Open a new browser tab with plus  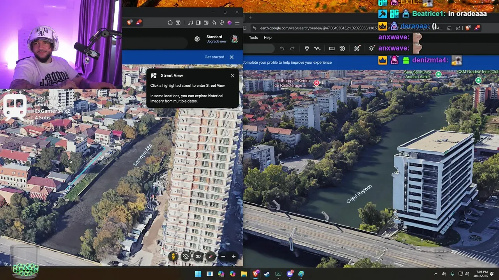[250, 17]
